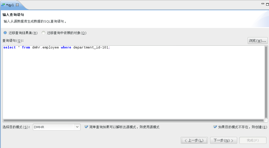Click the 浏览(W)... browse button
Viewport: 269px width, 148px height.
(x=257, y=41)
